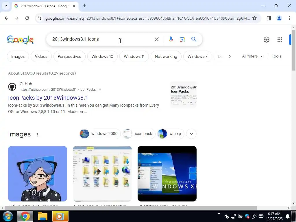Image resolution: width=296 pixels, height=222 pixels.
Task: Open search Tools
Action: (276, 56)
